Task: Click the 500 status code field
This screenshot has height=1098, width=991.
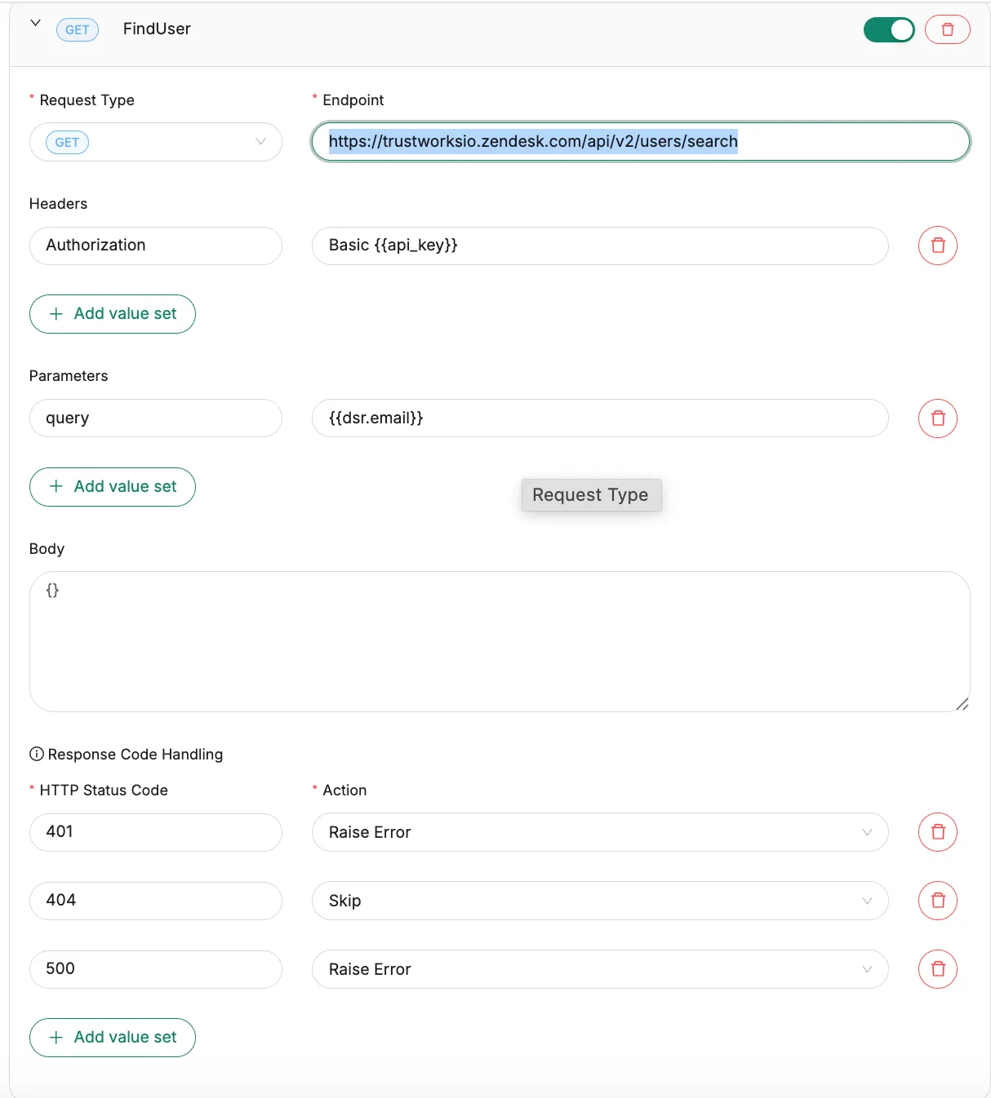Action: coord(156,969)
